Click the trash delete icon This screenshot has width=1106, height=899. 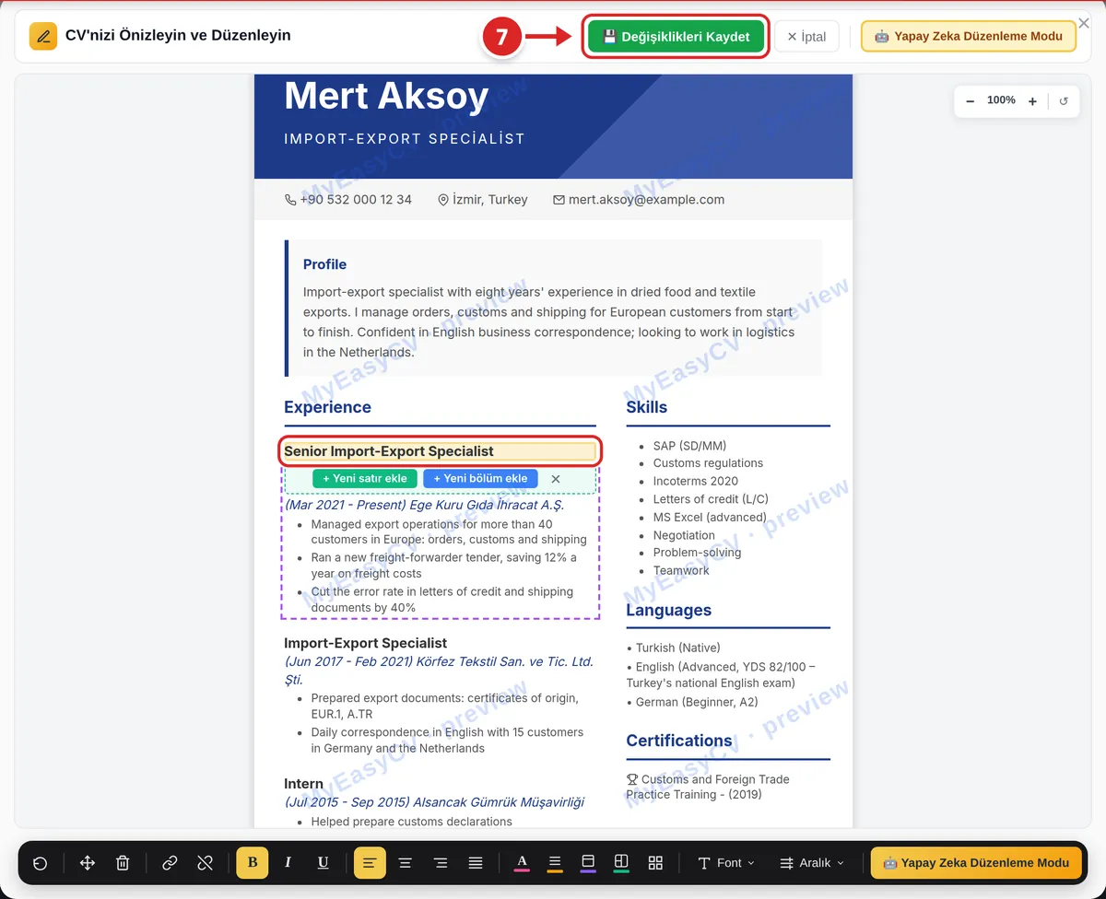click(x=123, y=863)
